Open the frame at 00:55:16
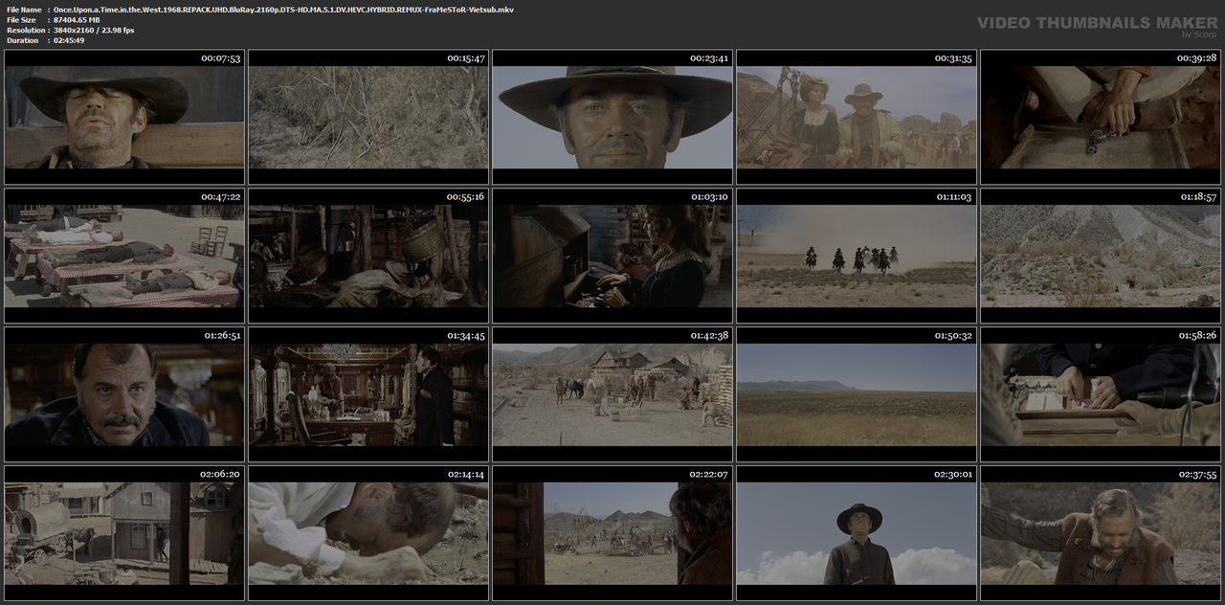The height and width of the screenshot is (605, 1225). (x=368, y=256)
